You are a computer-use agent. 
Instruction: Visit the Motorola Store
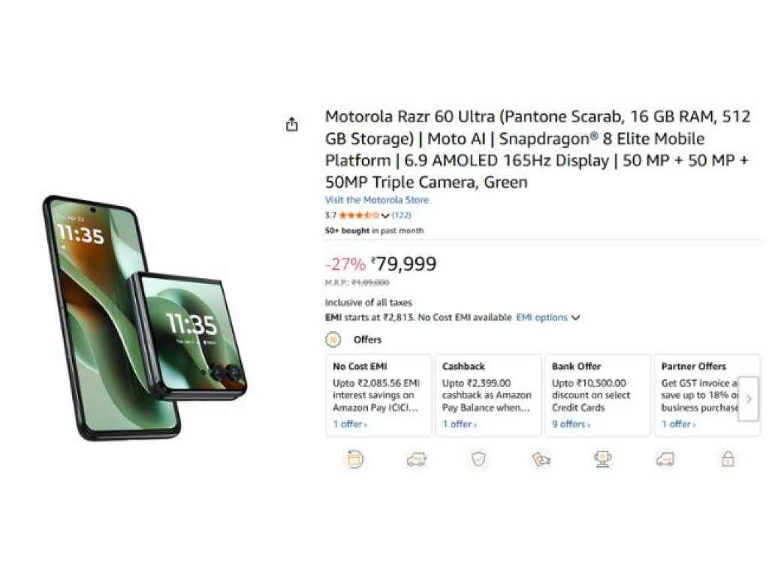376,200
